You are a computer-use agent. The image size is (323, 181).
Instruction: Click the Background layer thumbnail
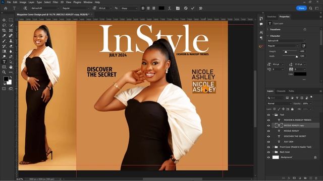point(276,157)
